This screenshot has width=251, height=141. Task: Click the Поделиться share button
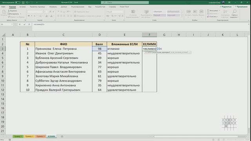tap(226, 7)
